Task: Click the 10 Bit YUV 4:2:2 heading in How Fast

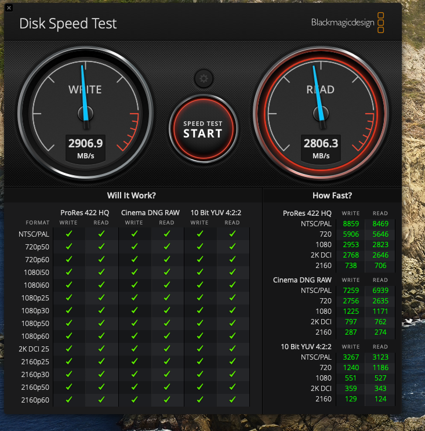Action: click(306, 347)
